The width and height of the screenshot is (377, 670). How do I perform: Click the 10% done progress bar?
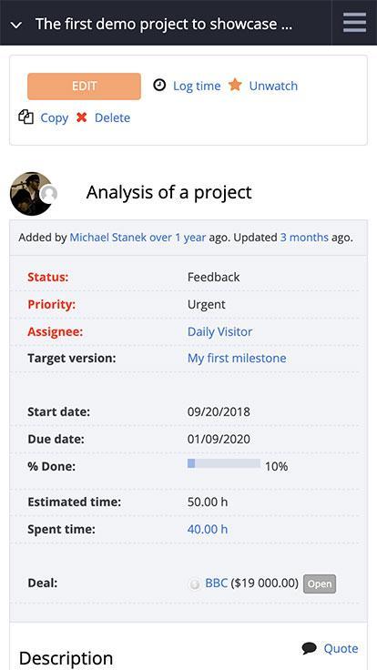coord(223,463)
